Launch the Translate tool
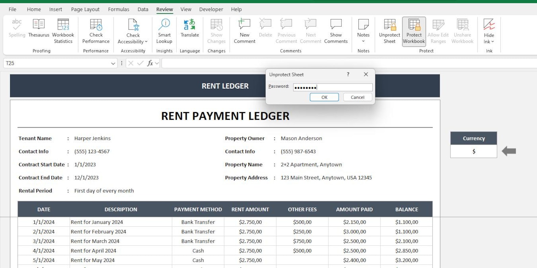Viewport: 537px width, 268px height. 190,28
